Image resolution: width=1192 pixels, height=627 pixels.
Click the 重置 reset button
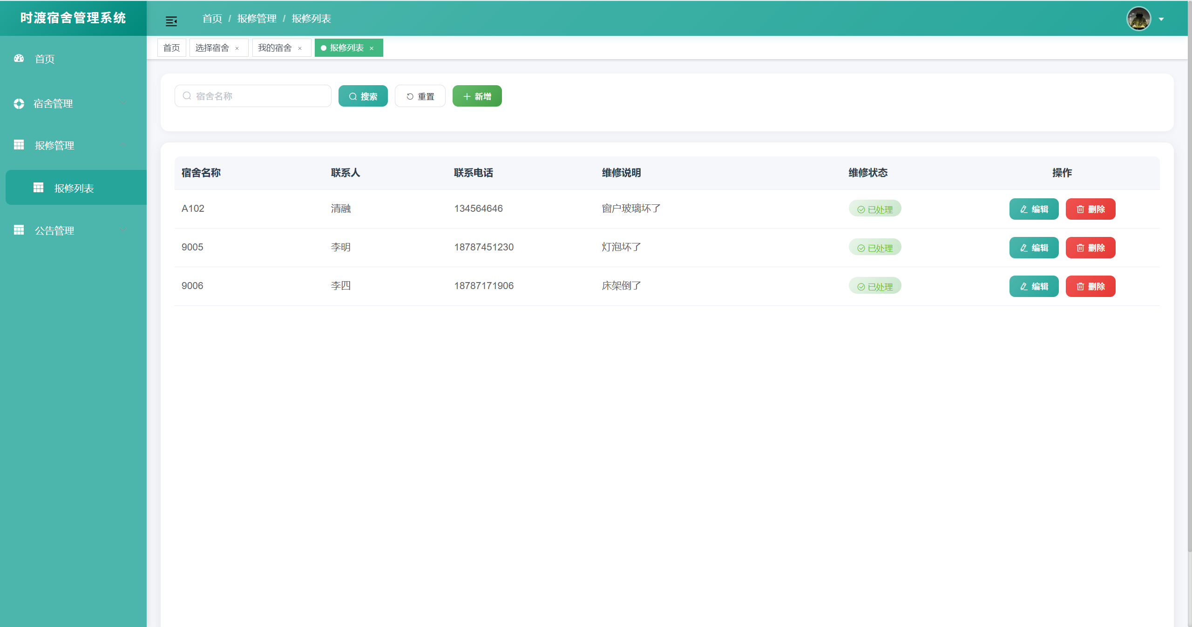pyautogui.click(x=420, y=96)
